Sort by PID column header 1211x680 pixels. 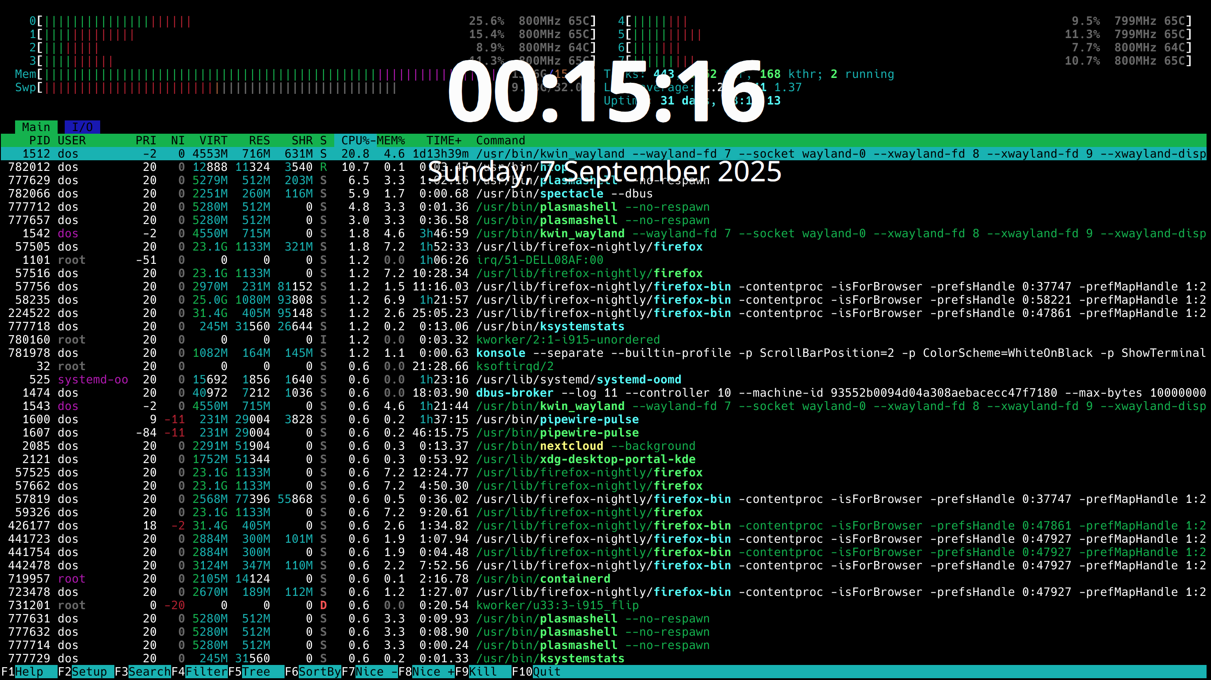39,140
